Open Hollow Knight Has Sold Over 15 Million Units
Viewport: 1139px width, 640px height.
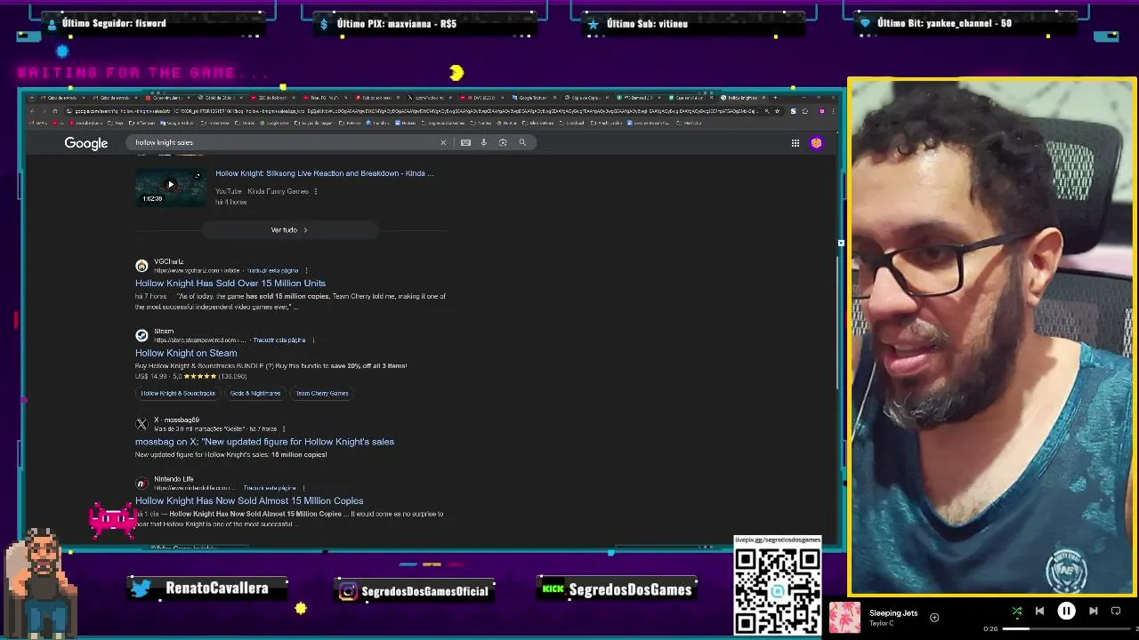pyautogui.click(x=230, y=284)
